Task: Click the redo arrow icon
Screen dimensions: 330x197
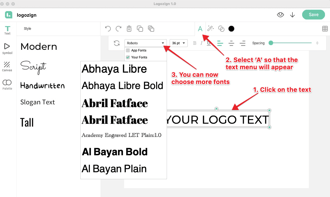Action: [119, 29]
